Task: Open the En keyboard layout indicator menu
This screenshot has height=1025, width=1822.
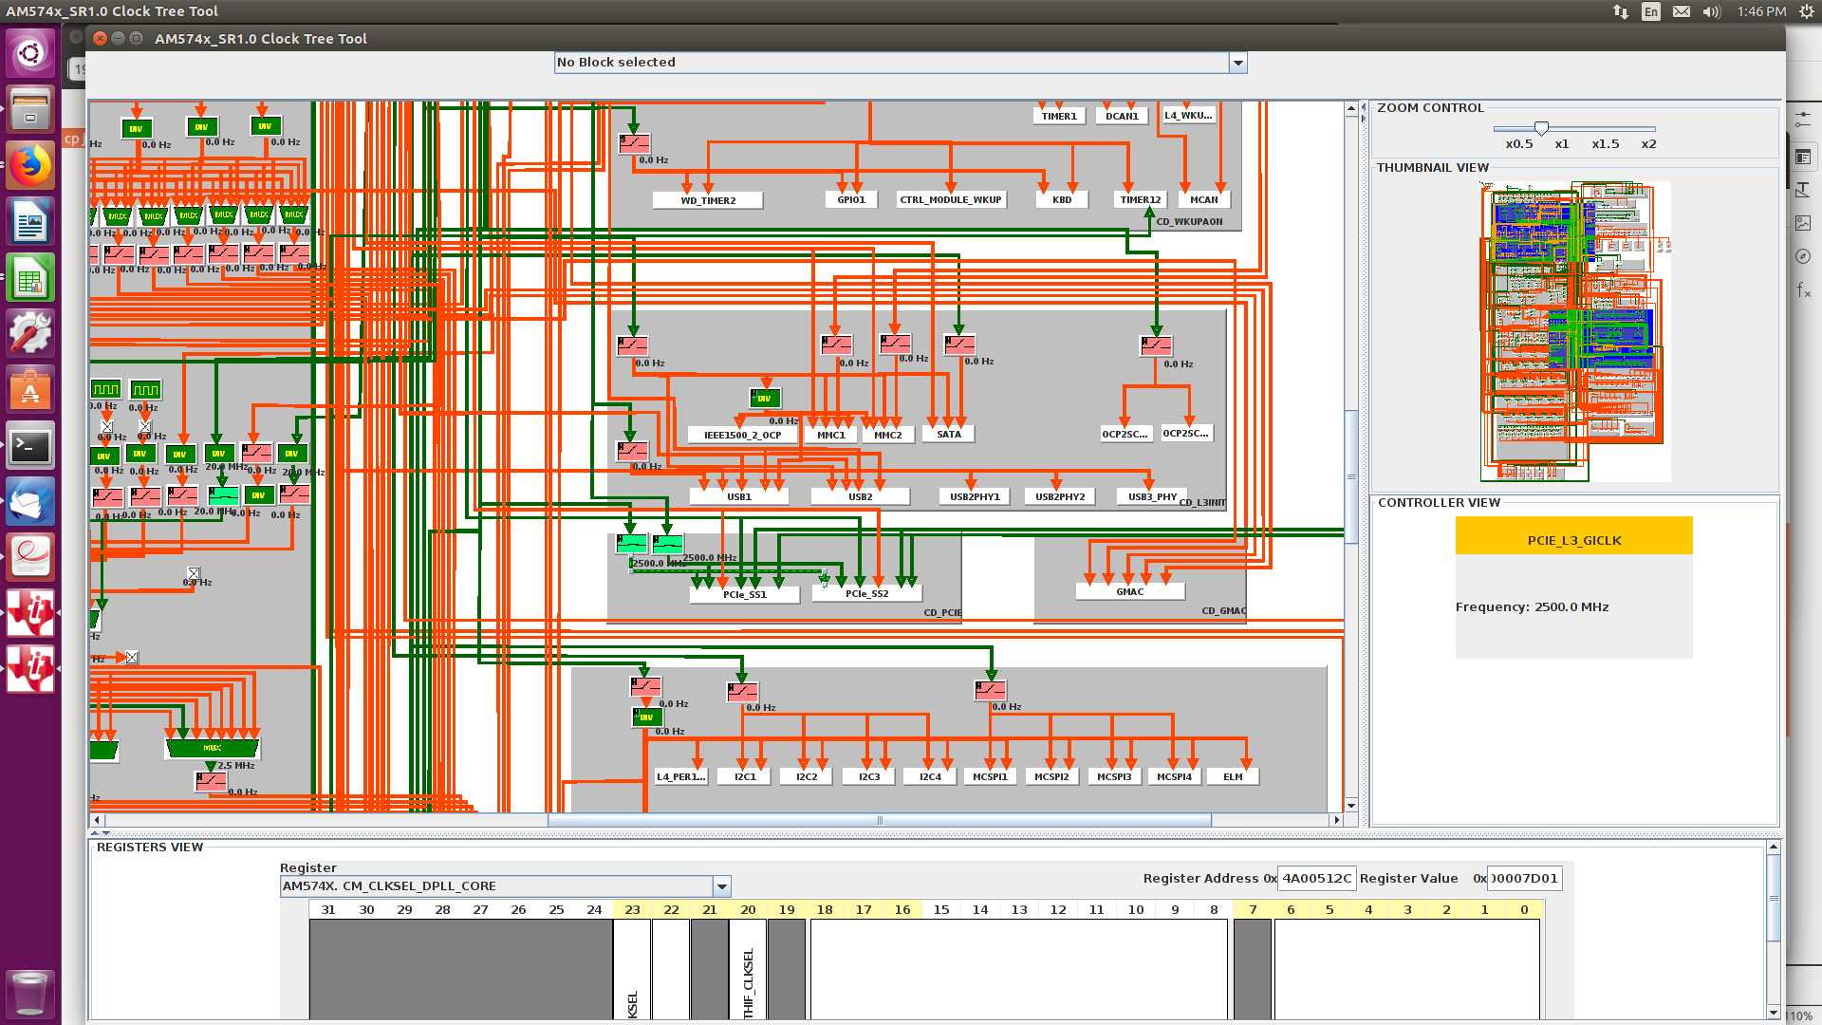Action: click(x=1651, y=11)
